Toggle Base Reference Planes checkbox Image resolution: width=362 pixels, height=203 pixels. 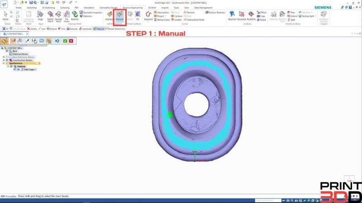pyautogui.click(x=7, y=57)
